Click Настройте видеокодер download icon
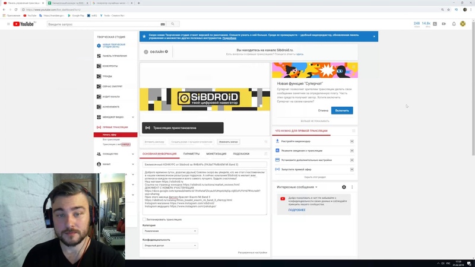Image resolution: width=475 pixels, height=267 pixels. (x=277, y=141)
